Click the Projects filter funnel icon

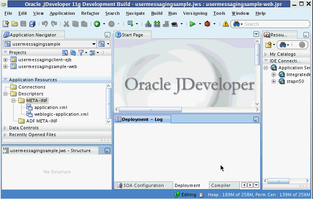[x=81, y=52]
